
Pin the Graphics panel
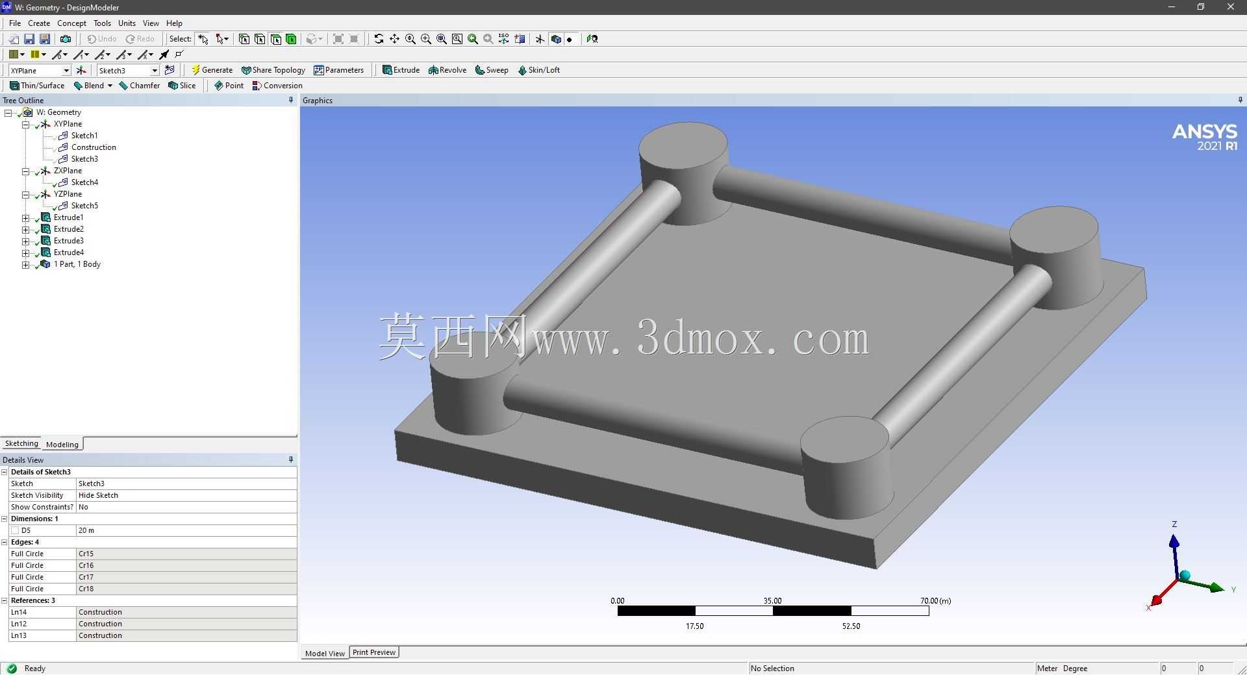pos(1240,100)
